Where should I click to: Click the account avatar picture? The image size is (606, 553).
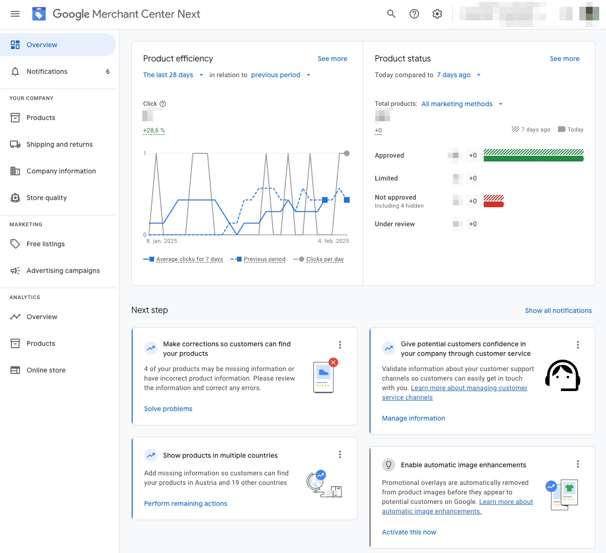click(589, 13)
